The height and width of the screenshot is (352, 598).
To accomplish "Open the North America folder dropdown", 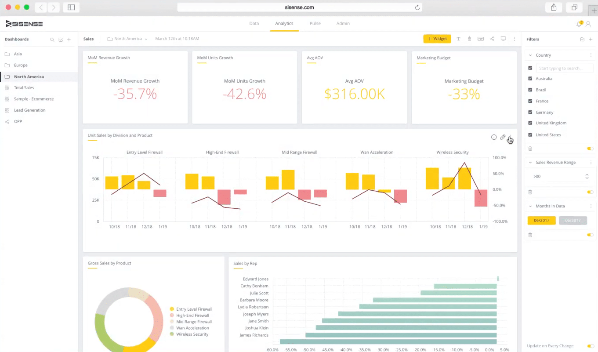I will coord(128,39).
